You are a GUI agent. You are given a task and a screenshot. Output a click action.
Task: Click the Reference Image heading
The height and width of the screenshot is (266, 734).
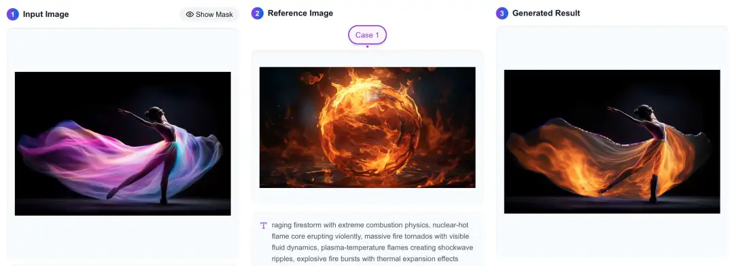(300, 13)
